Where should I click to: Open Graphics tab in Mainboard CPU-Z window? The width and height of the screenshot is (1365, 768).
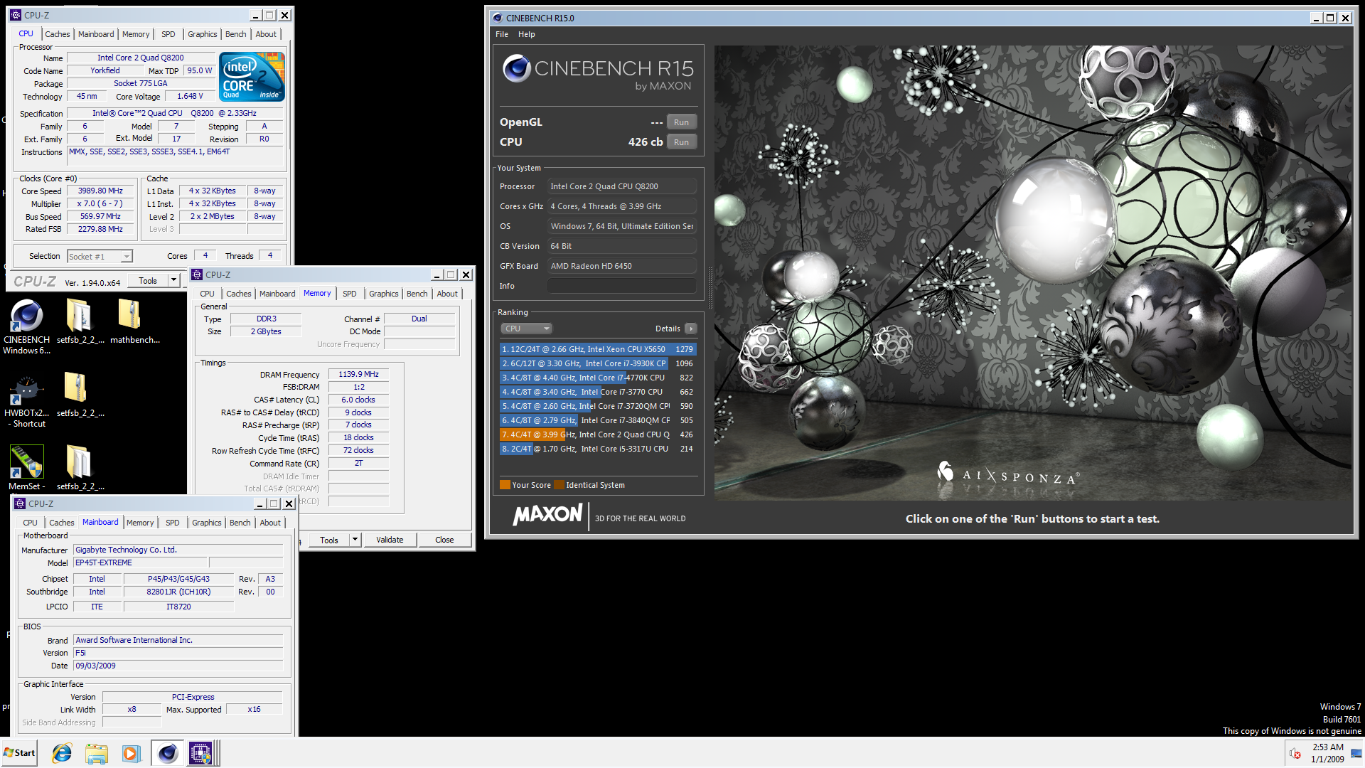(207, 523)
